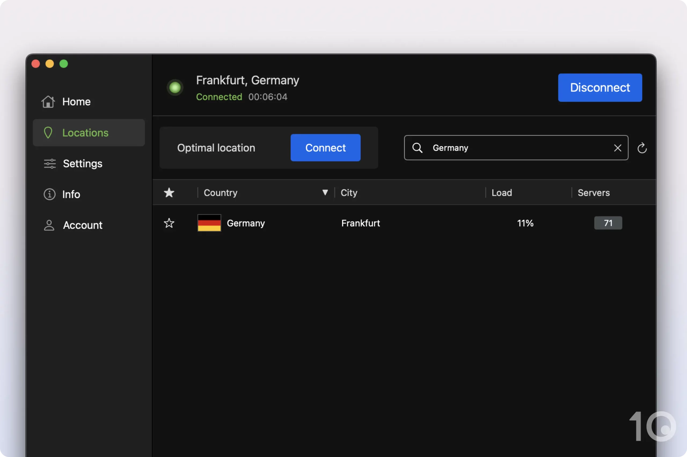
Task: Click the refresh/reload locations icon
Action: coord(642,148)
